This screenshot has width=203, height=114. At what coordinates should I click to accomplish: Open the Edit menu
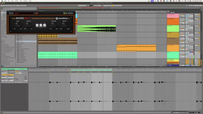12,1
